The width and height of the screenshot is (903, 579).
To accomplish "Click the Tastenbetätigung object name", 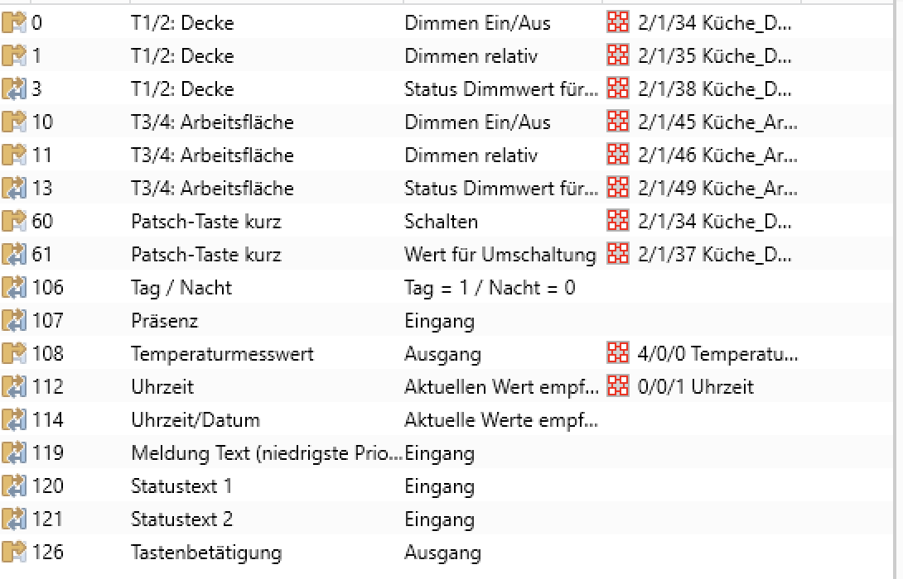I will coord(206,553).
